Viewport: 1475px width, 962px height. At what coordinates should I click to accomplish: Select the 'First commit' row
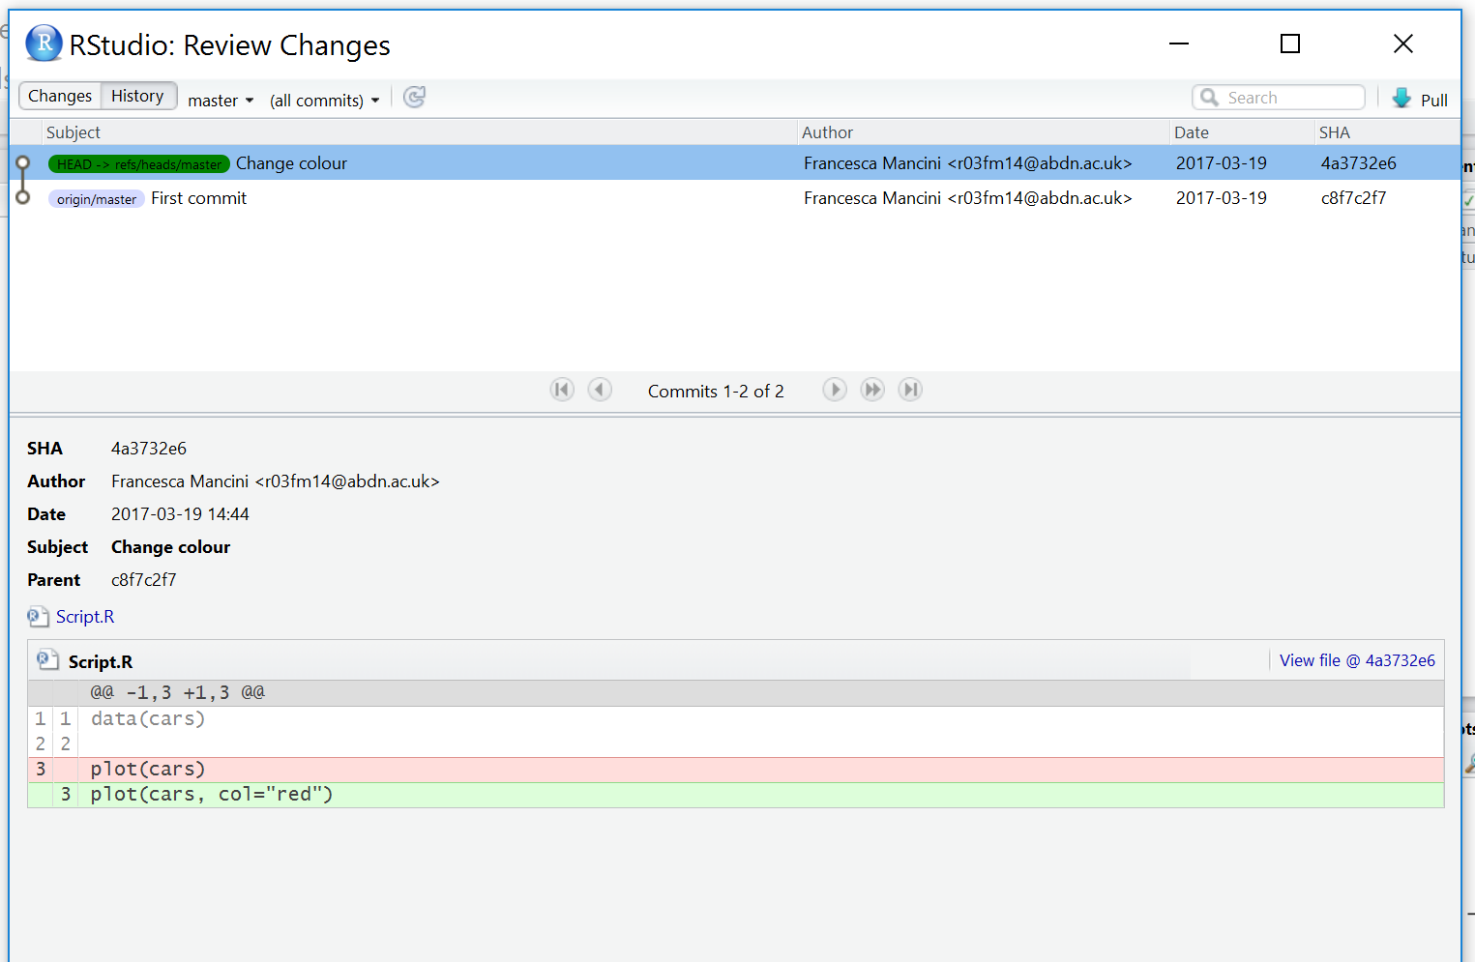coord(735,197)
